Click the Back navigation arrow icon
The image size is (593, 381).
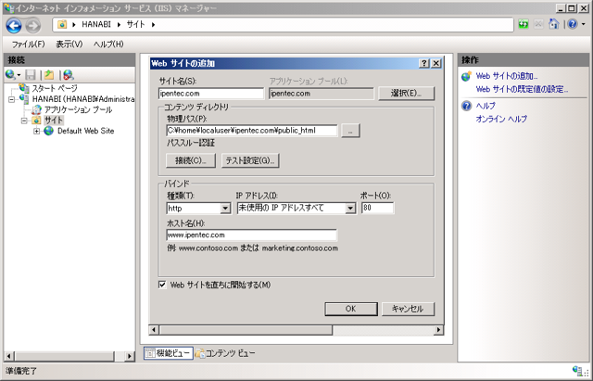(x=14, y=26)
